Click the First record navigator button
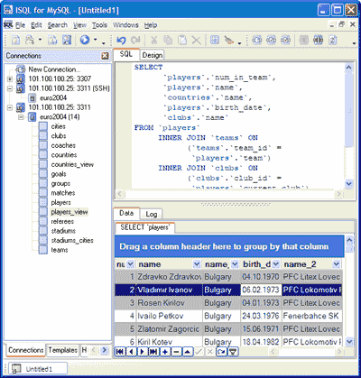 [x=120, y=351]
